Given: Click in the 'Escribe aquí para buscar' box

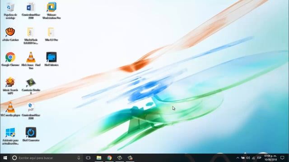Looking at the screenshot, I should pyautogui.click(x=46, y=158).
